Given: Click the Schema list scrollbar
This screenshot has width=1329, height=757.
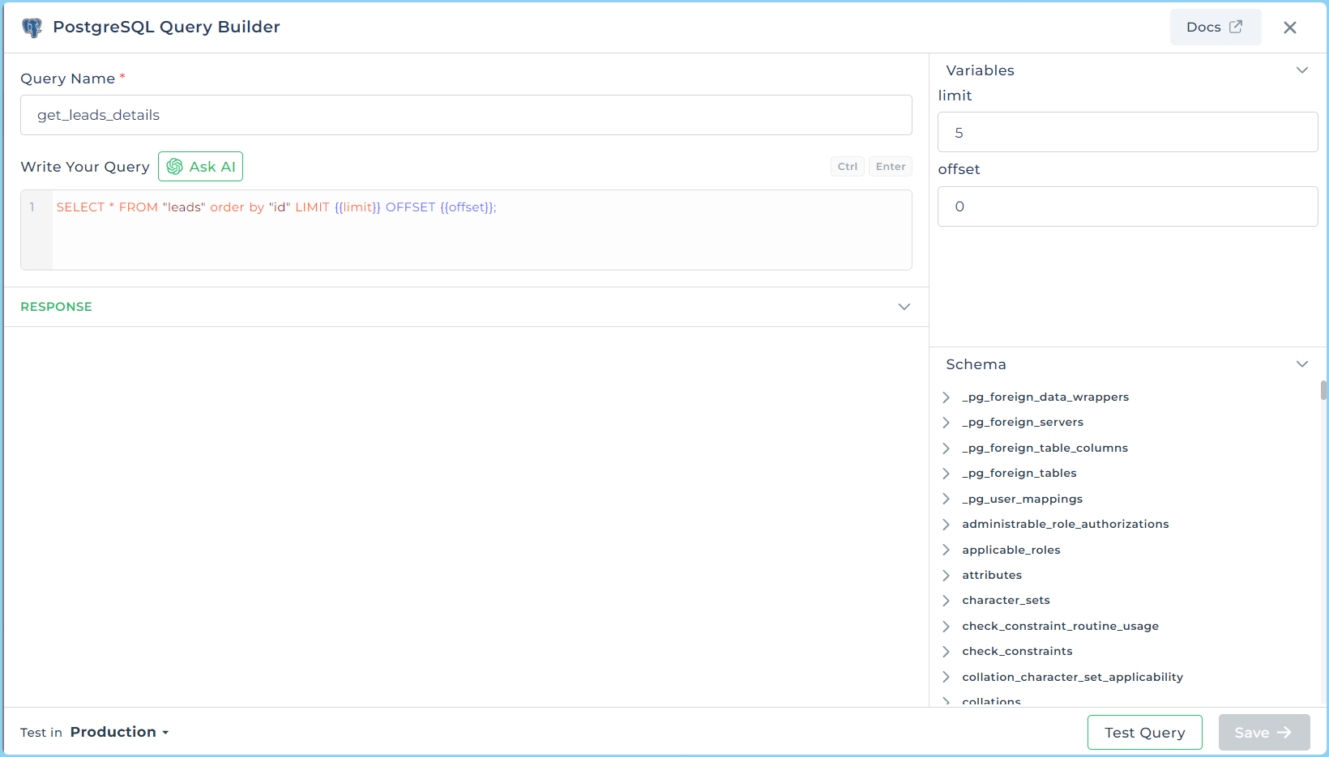Looking at the screenshot, I should [1323, 391].
